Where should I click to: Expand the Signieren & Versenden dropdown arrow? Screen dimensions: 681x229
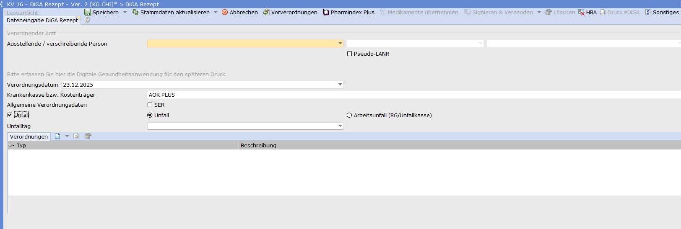pos(539,12)
